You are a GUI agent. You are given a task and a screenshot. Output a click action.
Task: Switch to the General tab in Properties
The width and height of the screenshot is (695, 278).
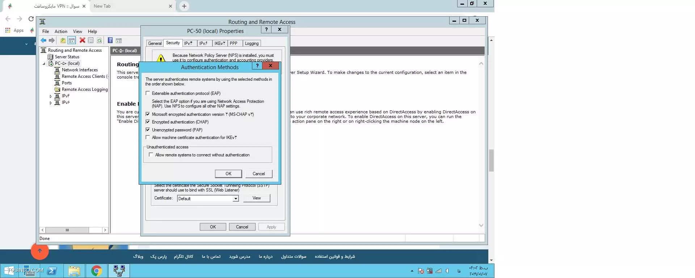[x=155, y=43]
